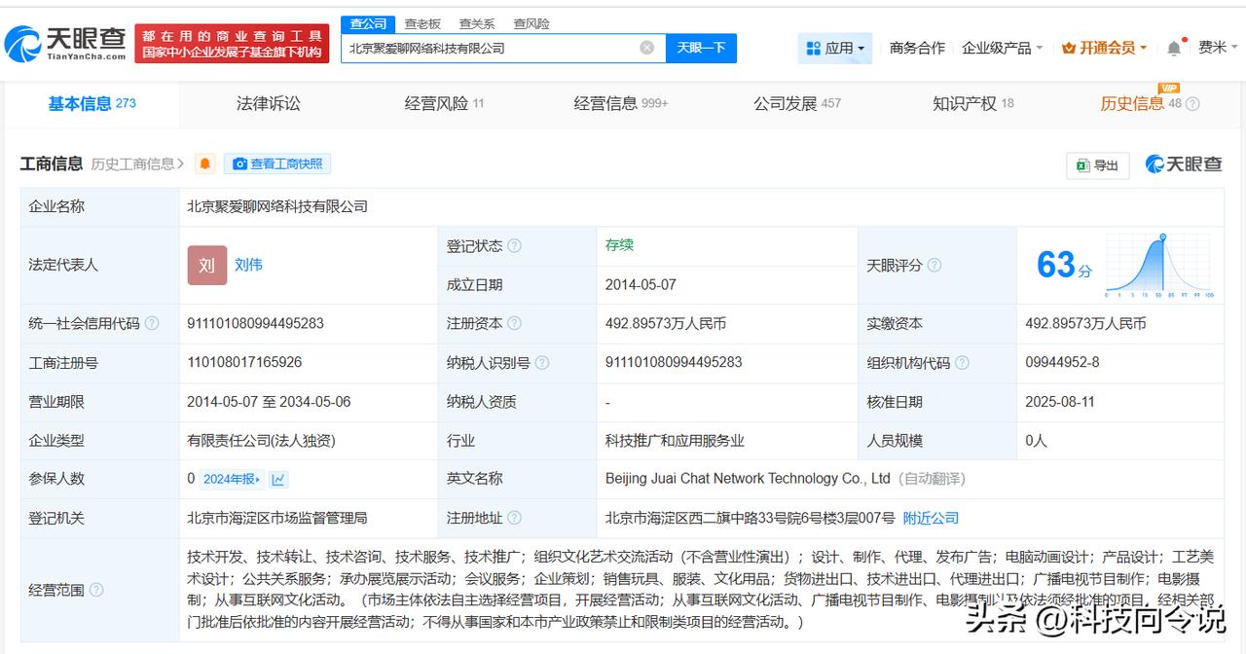
Task: Click the help icon next to 注册资本
Action: (514, 323)
